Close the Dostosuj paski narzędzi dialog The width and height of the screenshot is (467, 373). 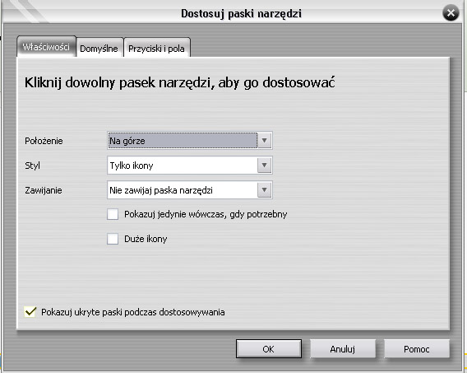pyautogui.click(x=451, y=13)
